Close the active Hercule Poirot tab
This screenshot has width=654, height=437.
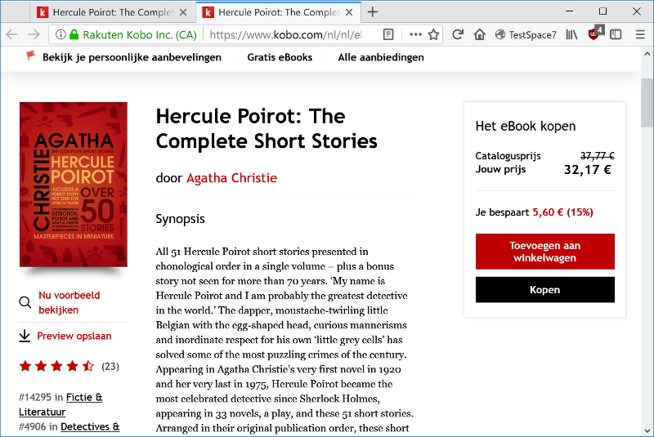[x=349, y=12]
